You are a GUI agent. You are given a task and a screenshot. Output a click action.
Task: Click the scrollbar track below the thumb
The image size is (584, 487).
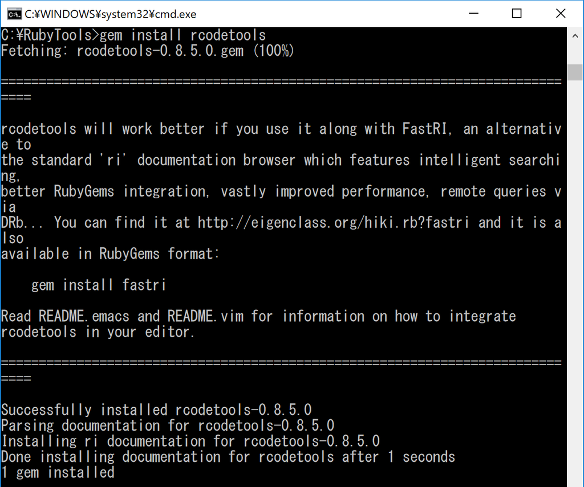(x=575, y=283)
